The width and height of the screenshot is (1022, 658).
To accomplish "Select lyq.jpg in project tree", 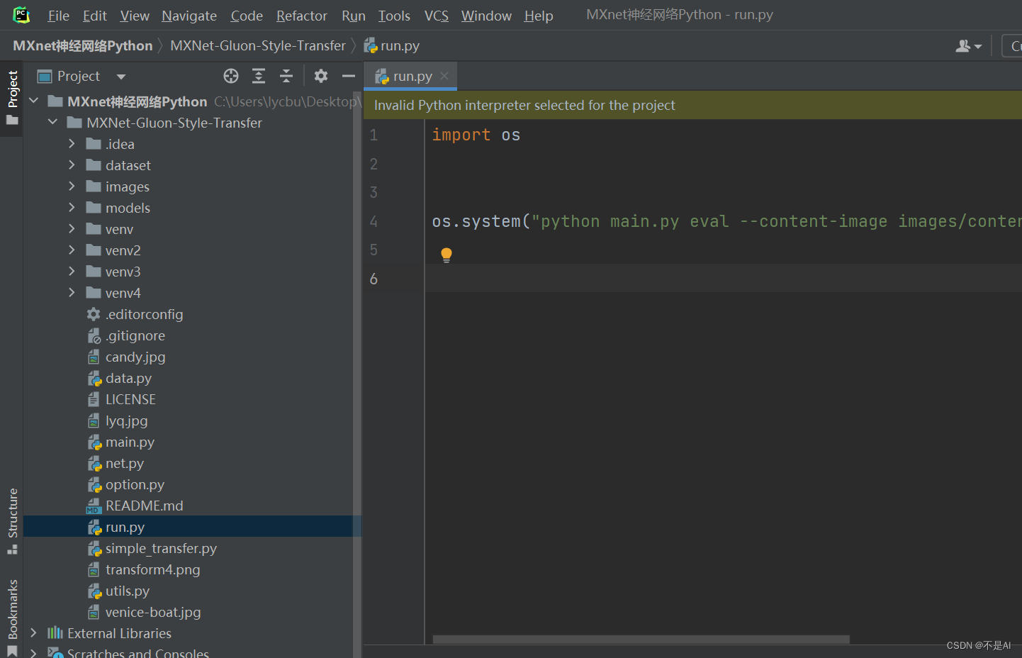I will [x=127, y=420].
